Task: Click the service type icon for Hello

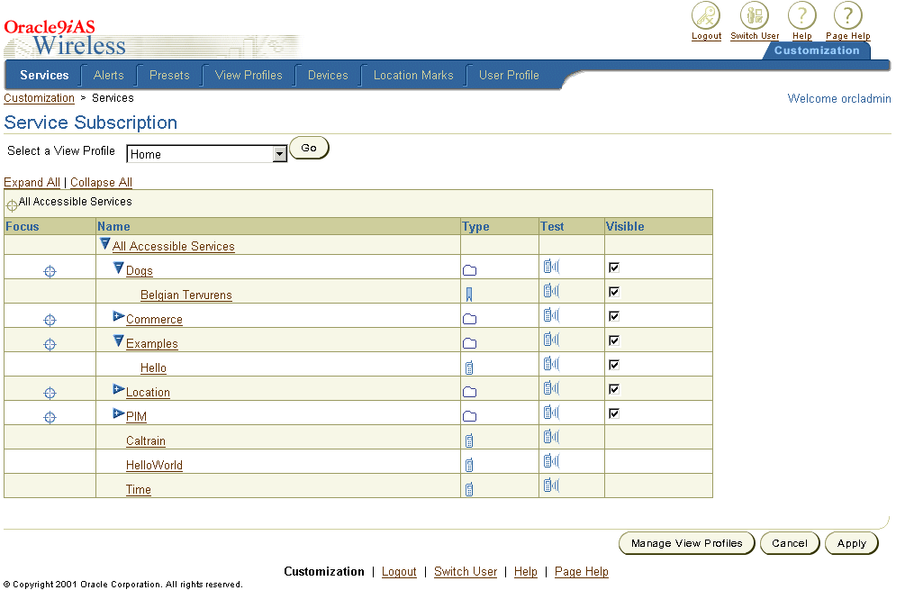Action: 469,368
